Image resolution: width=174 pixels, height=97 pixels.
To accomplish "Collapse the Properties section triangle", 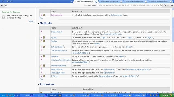I will click(x=38, y=85).
